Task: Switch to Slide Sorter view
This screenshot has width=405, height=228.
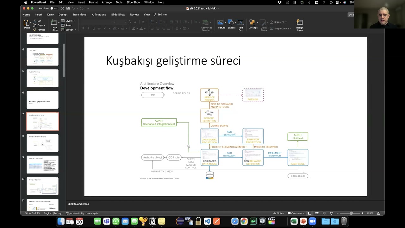Action: 317,213
